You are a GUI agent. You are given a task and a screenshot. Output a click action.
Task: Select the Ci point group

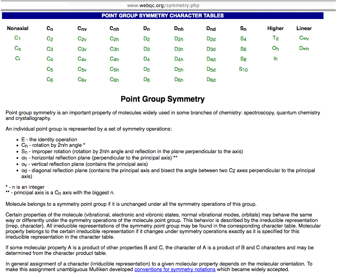(x=17, y=59)
